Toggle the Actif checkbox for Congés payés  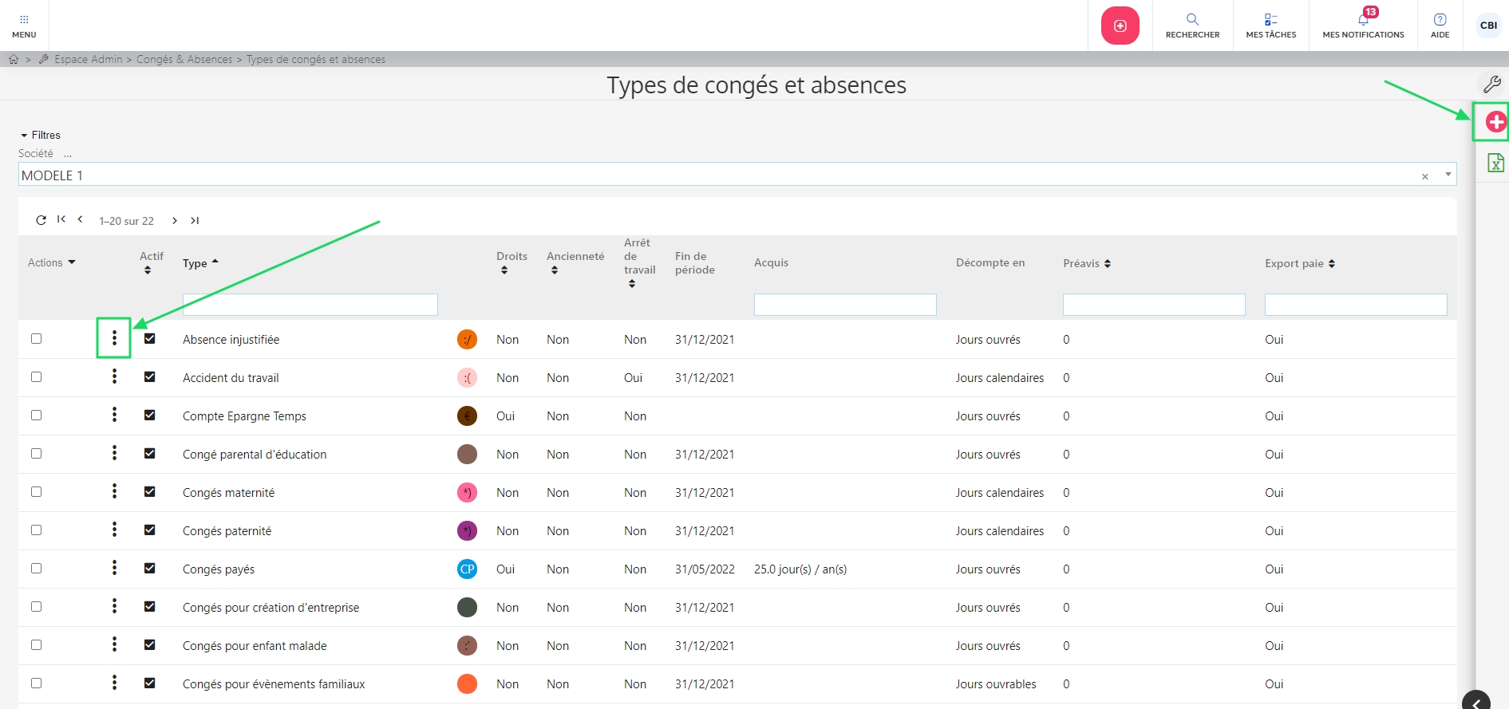(149, 568)
